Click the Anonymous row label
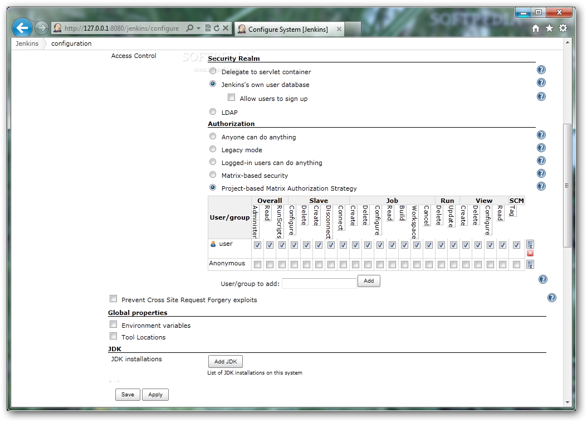 [227, 264]
